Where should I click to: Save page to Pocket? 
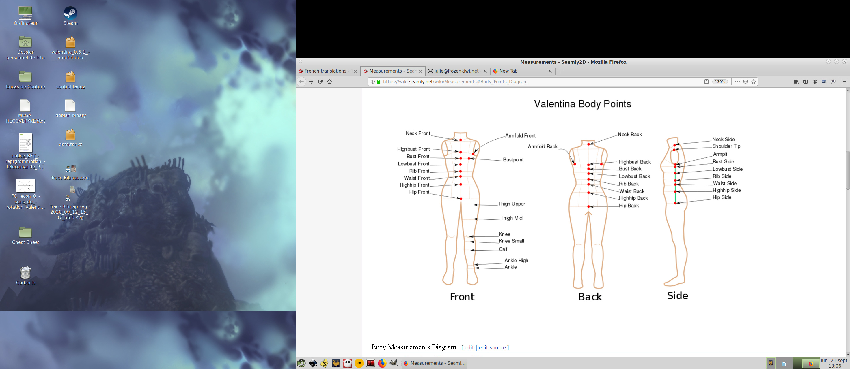click(x=745, y=82)
